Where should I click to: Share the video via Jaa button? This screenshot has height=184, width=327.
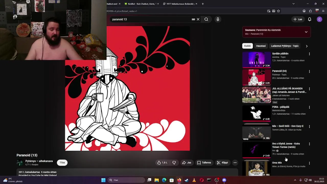pyautogui.click(x=186, y=163)
